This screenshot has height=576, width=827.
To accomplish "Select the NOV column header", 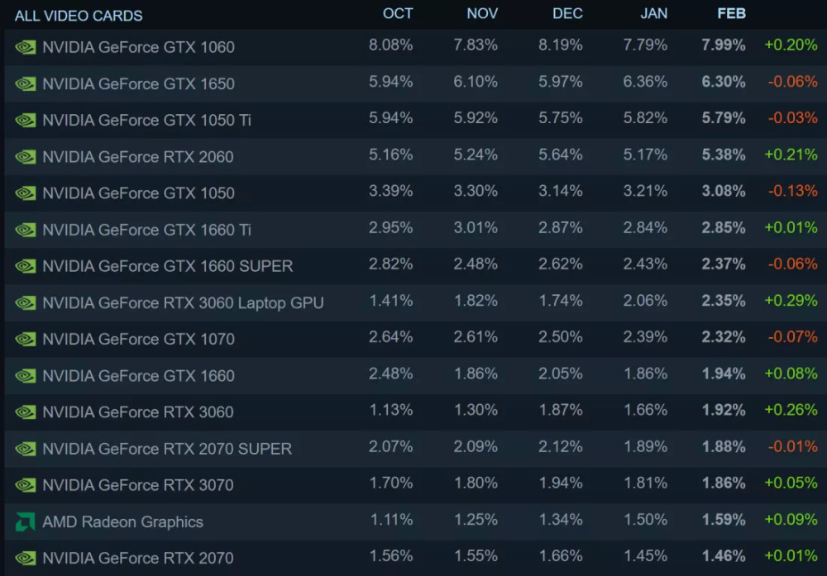I will click(x=482, y=14).
